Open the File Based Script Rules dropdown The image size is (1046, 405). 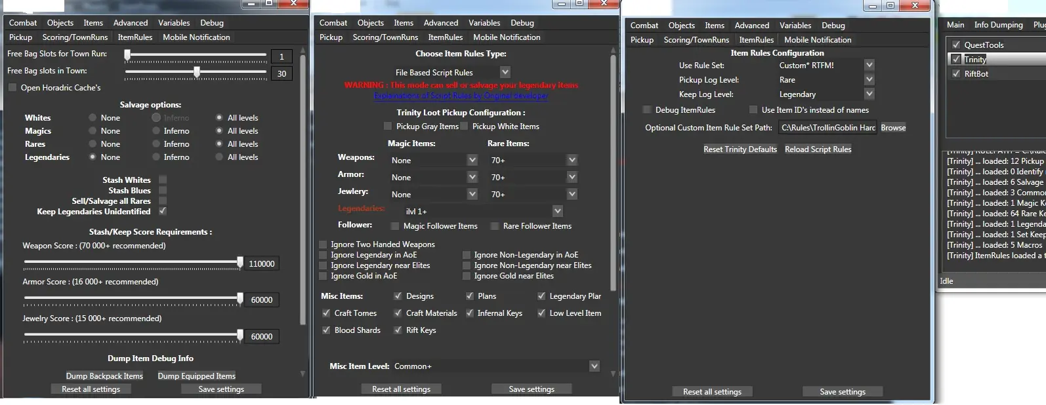point(505,72)
